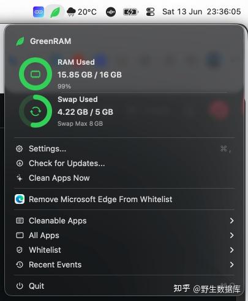Viewport: 248px width, 301px height.
Task: Open Control Center toggles icon
Action: (x=151, y=12)
